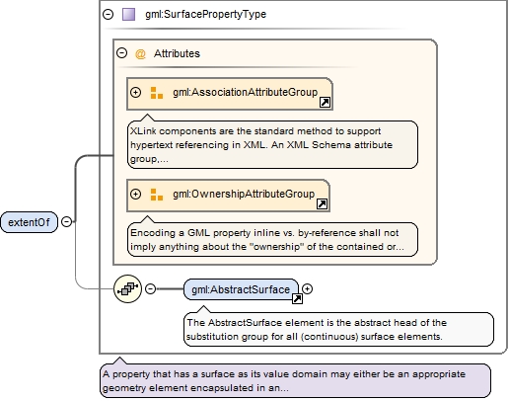This screenshot has height=401, width=509.
Task: Expand gml:AssociationAttributeGroup with plus button
Action: coord(135,92)
